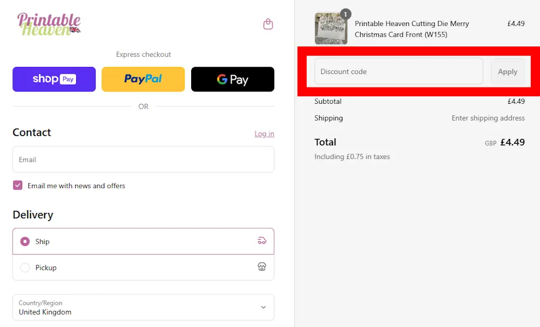Viewport: 540px width, 327px height.
Task: Pay with Google Pay express checkout
Action: click(233, 79)
